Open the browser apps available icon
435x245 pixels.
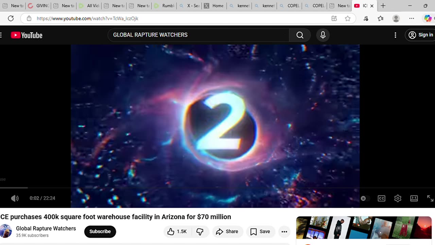pos(334,18)
